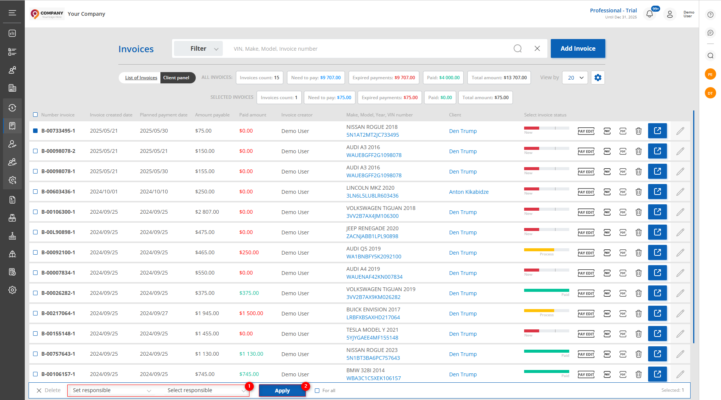Screen dimensions: 721x400
Task: Uncheck invoice B-00733495-1 checkbox
Action: pyautogui.click(x=35, y=131)
